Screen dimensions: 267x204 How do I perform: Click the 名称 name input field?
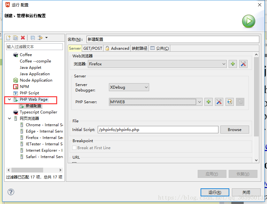(x=173, y=40)
